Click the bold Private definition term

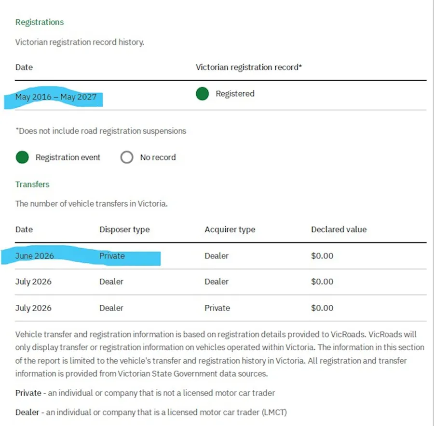[x=28, y=393]
